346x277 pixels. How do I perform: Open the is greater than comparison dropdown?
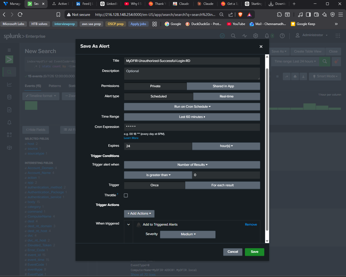tap(158, 175)
